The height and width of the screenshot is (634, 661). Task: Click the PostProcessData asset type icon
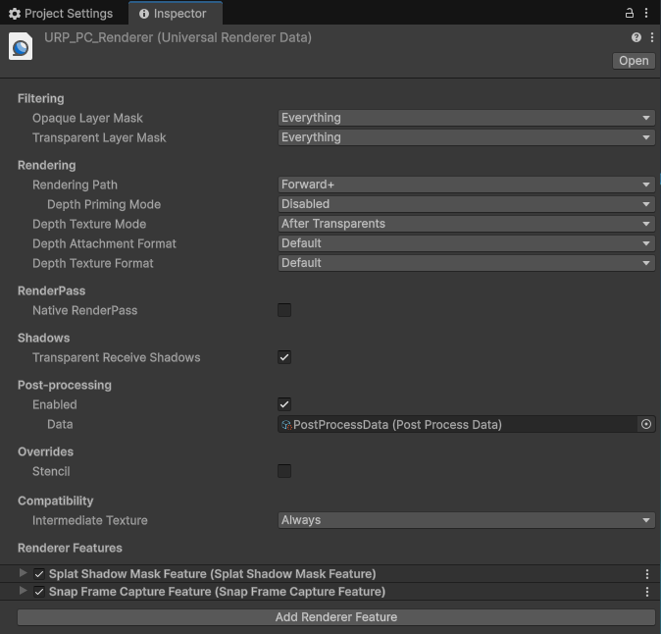coord(286,425)
